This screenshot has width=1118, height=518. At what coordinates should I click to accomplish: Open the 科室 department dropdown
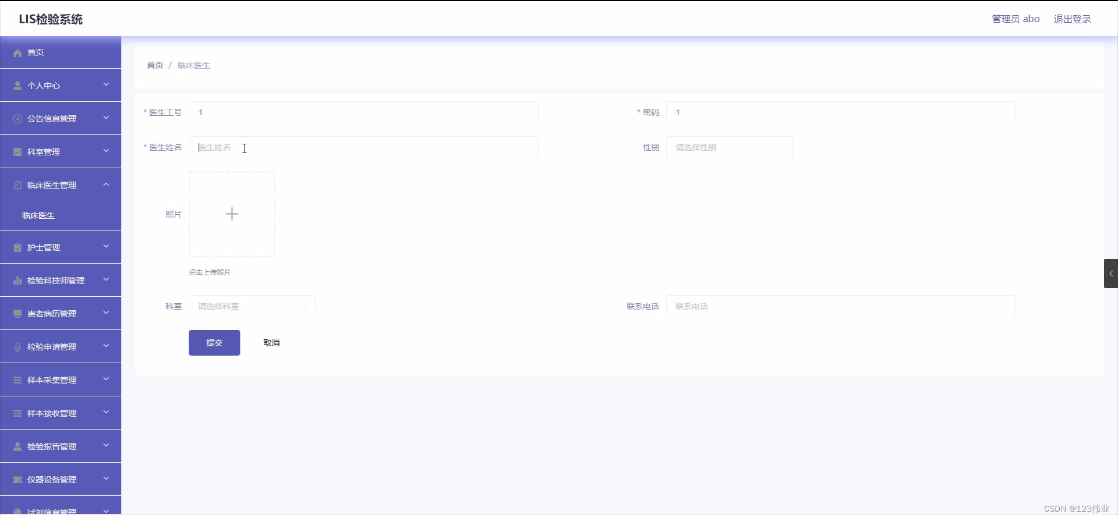pos(252,306)
